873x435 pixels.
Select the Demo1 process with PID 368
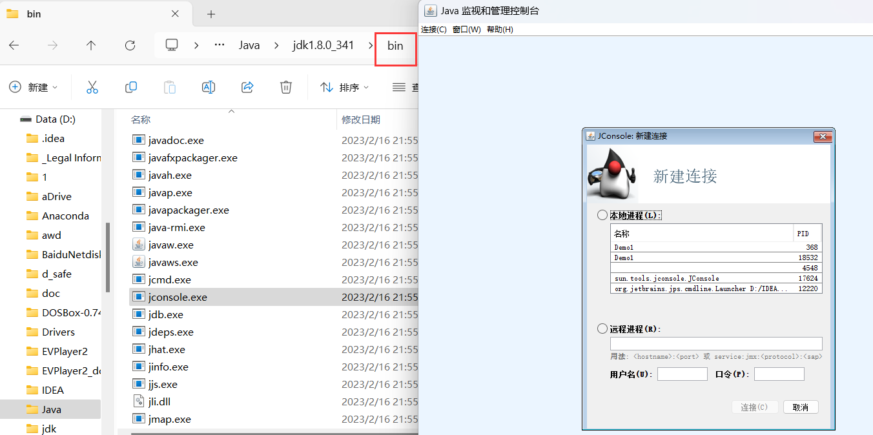(716, 247)
